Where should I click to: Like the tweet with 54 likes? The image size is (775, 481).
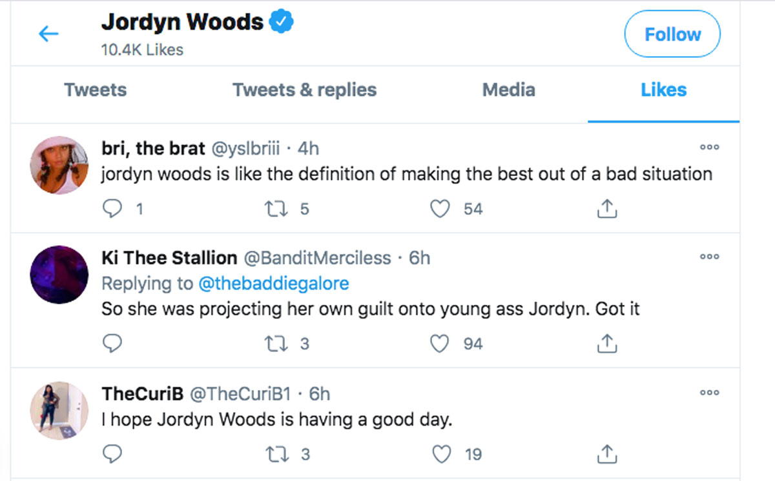[x=440, y=209]
